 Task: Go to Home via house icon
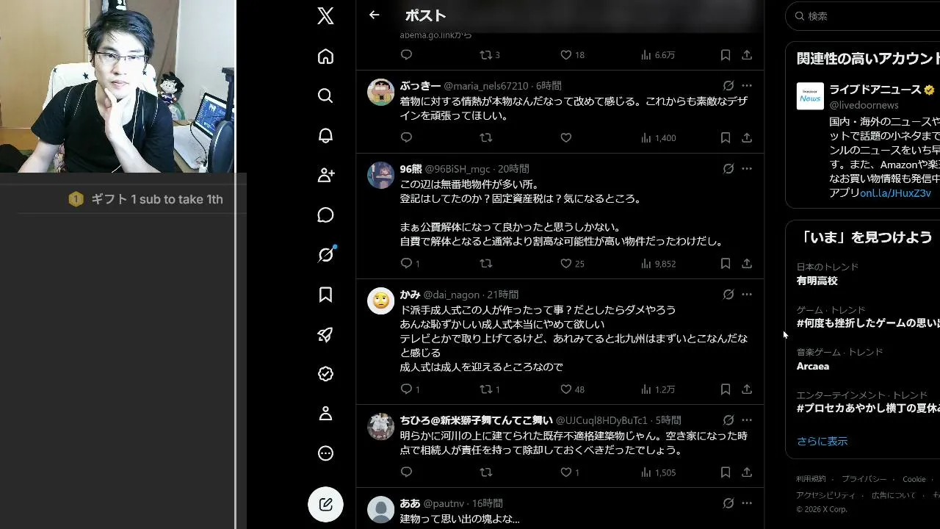pyautogui.click(x=325, y=57)
